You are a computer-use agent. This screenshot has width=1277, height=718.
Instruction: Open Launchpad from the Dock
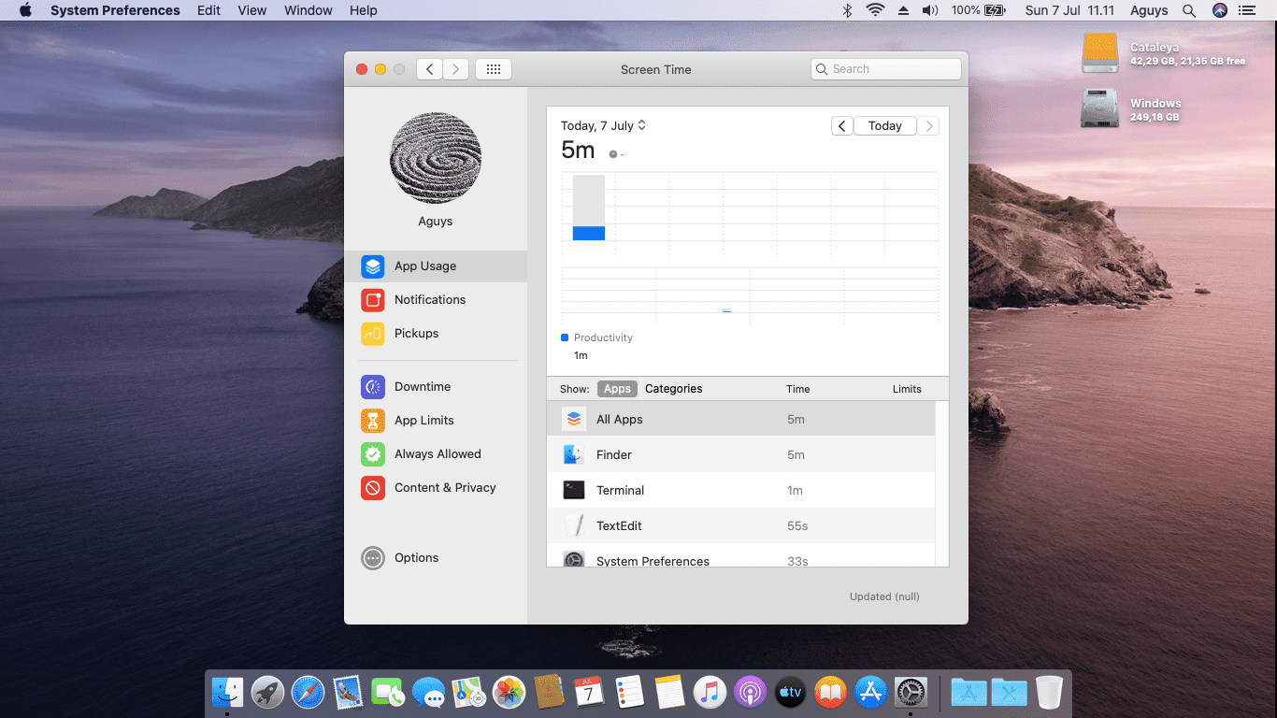[x=268, y=692]
